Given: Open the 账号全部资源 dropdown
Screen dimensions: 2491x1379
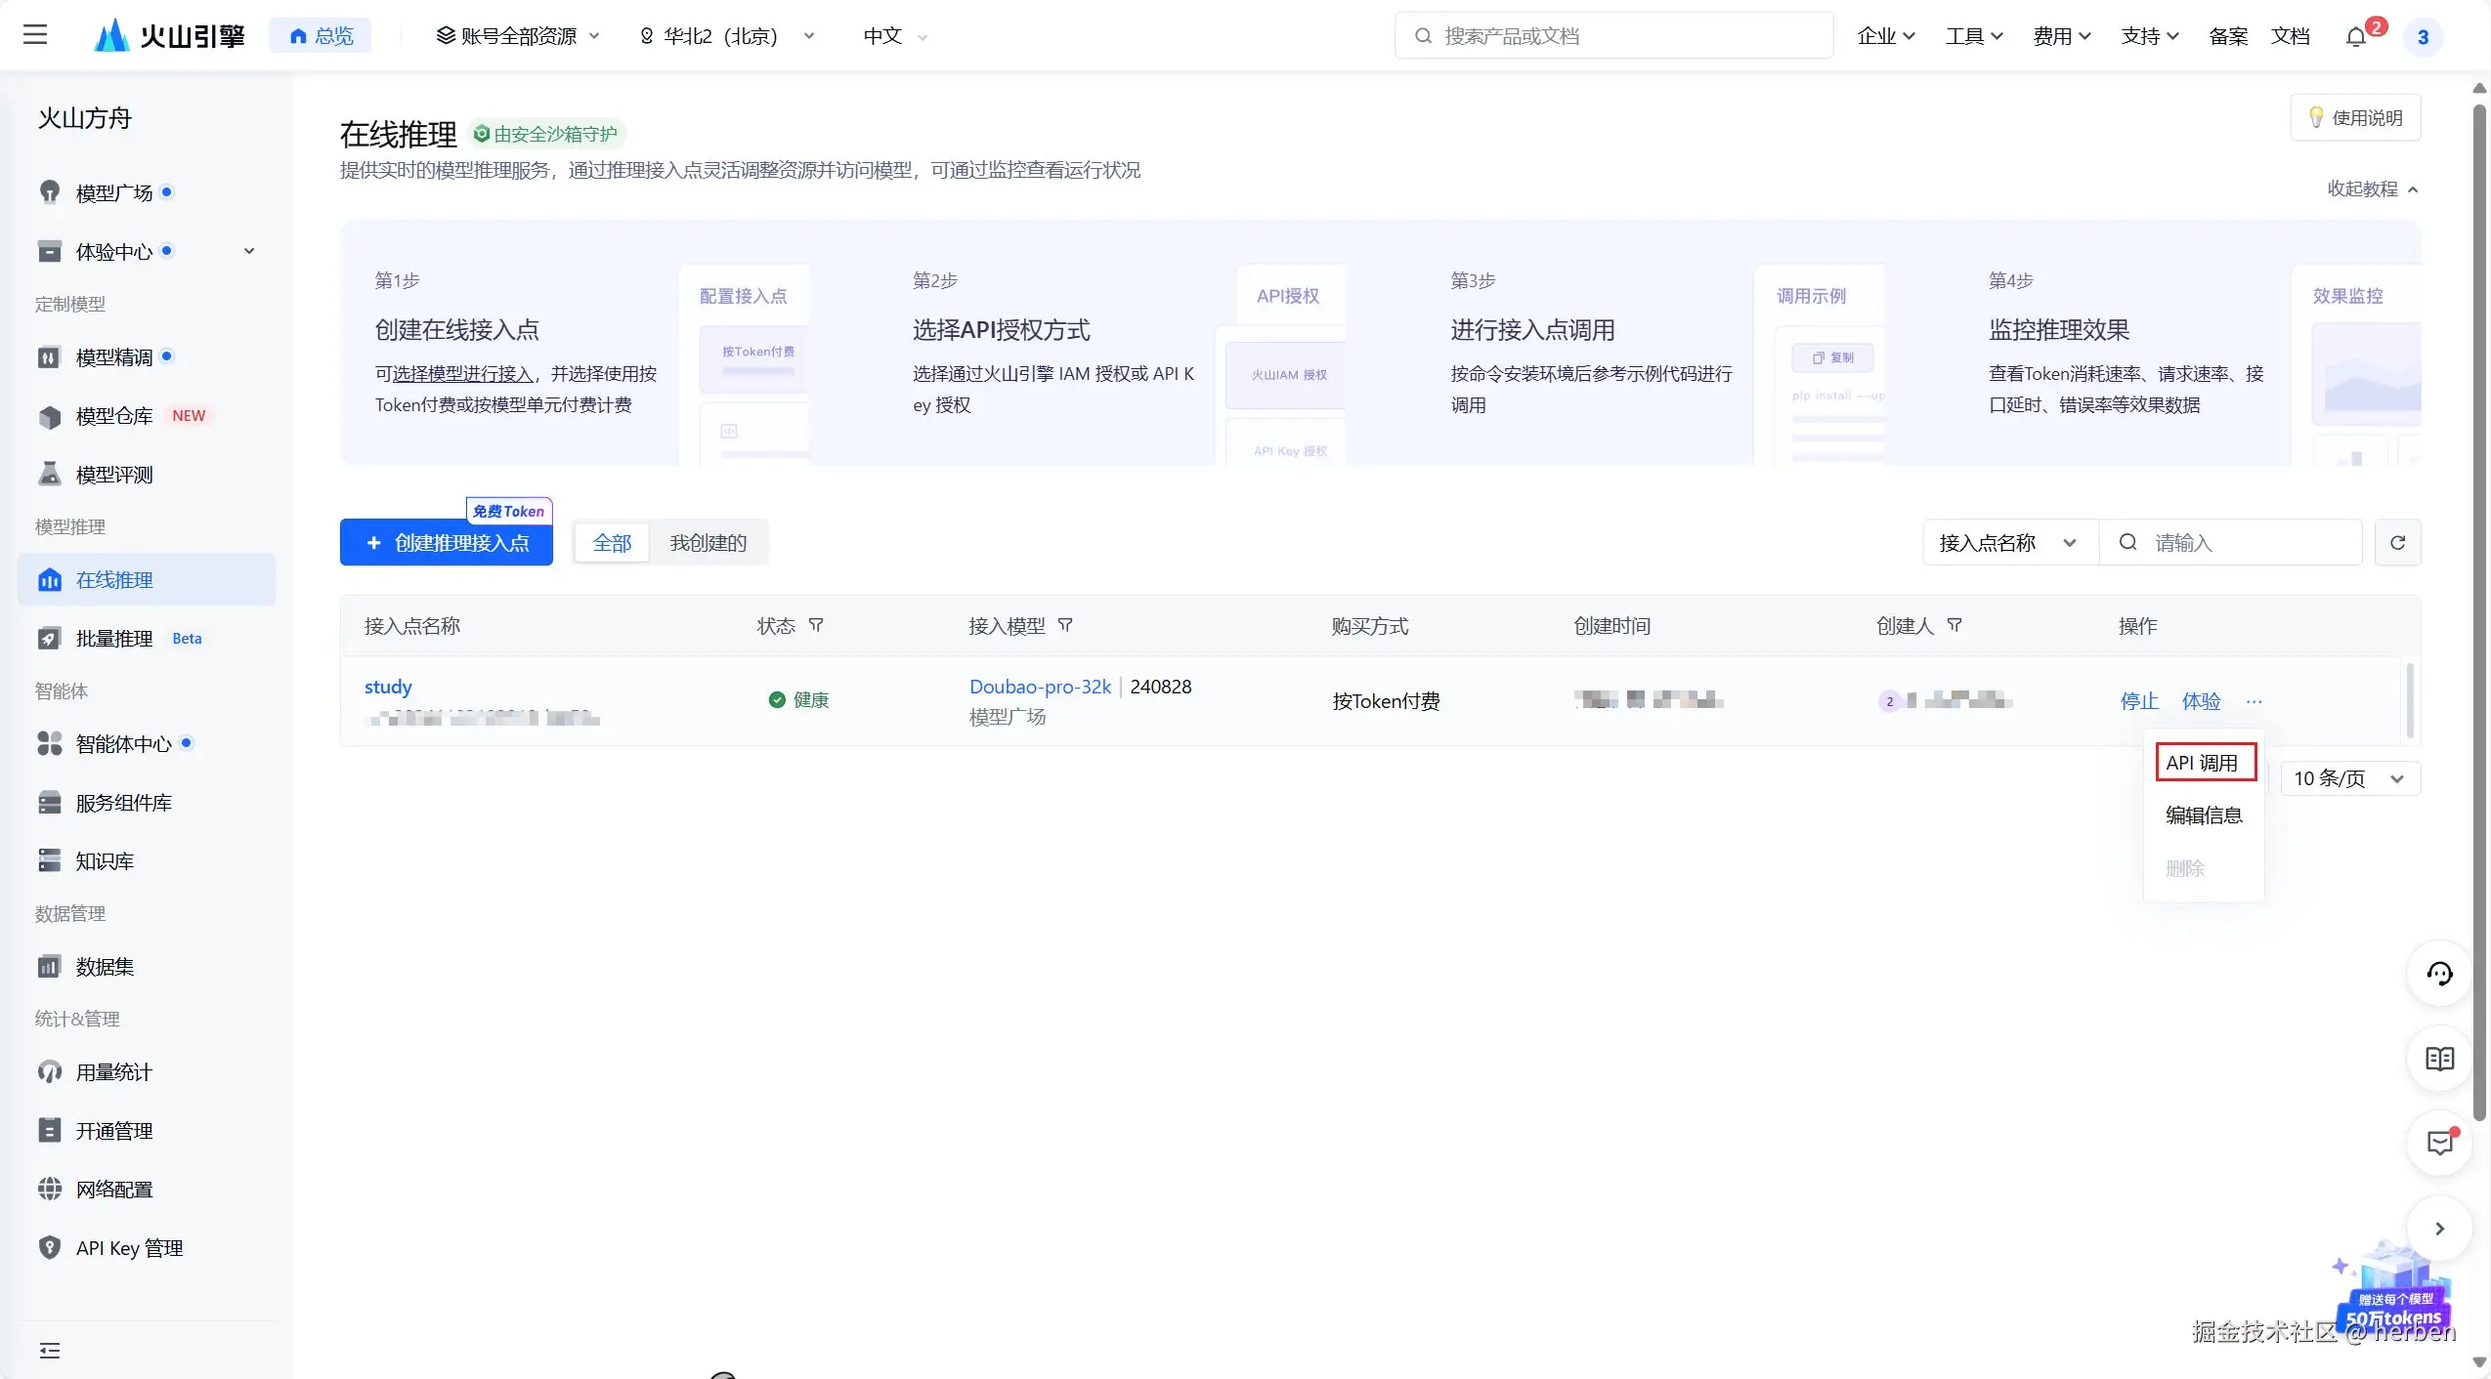Looking at the screenshot, I should (x=518, y=36).
